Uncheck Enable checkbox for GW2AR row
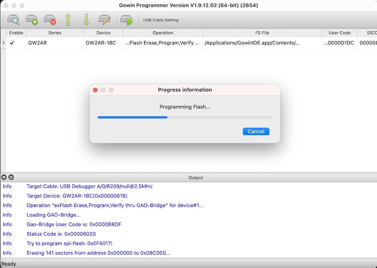This screenshot has width=377, height=268. (12, 43)
